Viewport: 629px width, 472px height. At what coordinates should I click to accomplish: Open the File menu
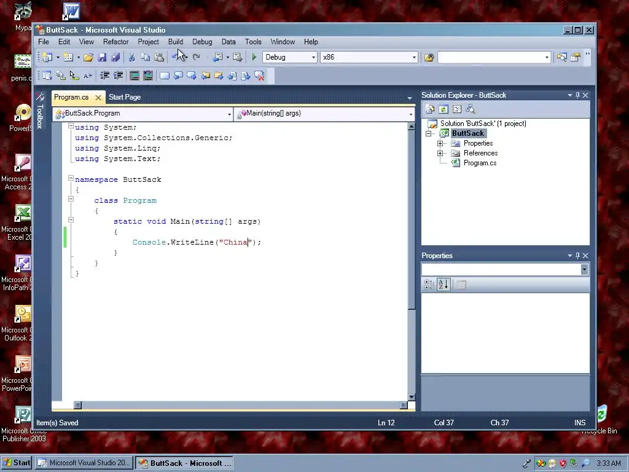pos(44,42)
